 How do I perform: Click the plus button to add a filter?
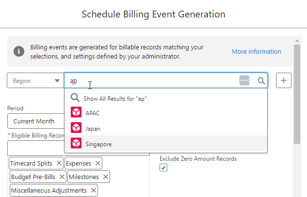pos(284,81)
